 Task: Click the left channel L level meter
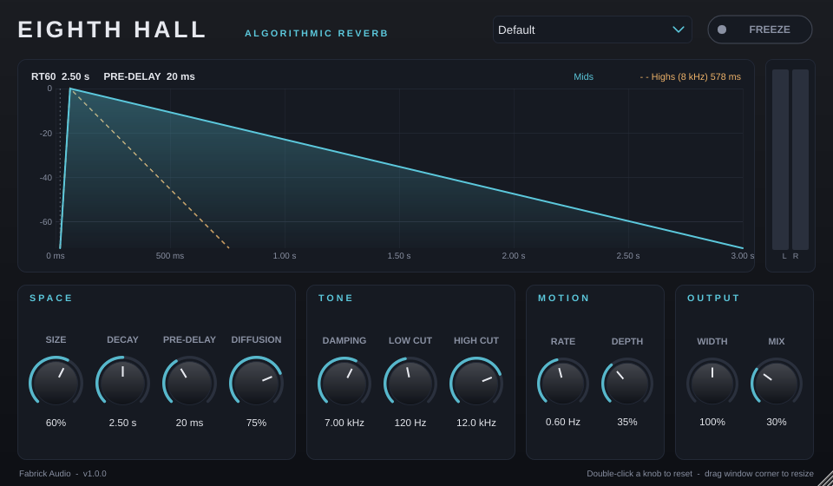[780, 160]
